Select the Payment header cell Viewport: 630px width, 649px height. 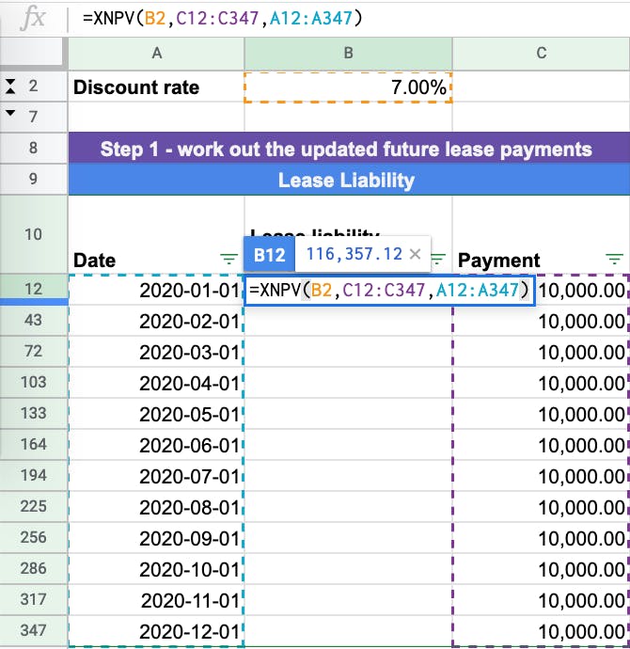click(x=541, y=234)
